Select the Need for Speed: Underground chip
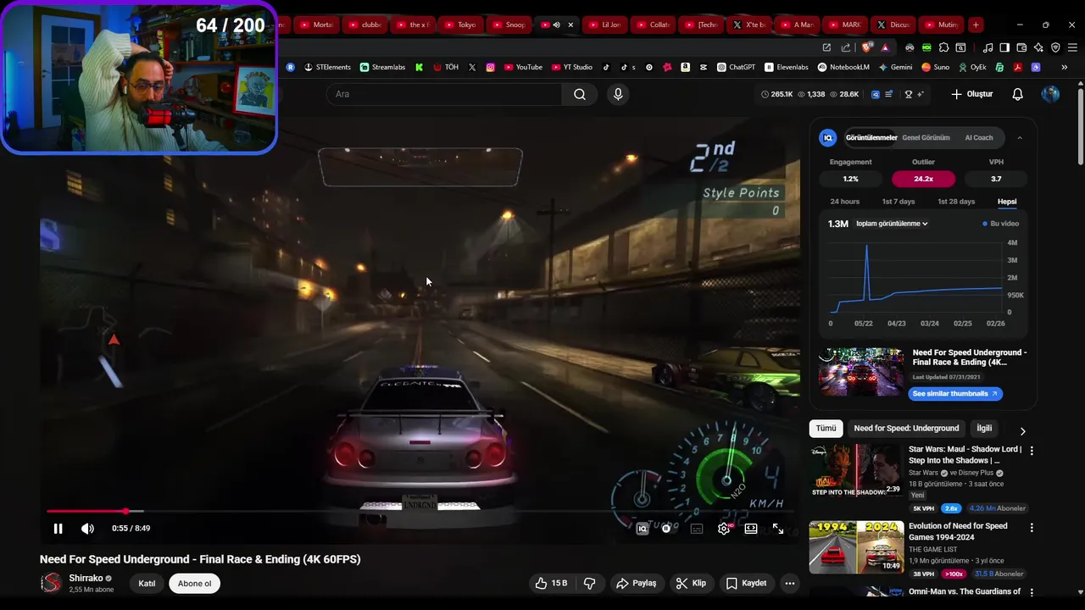 tap(906, 429)
